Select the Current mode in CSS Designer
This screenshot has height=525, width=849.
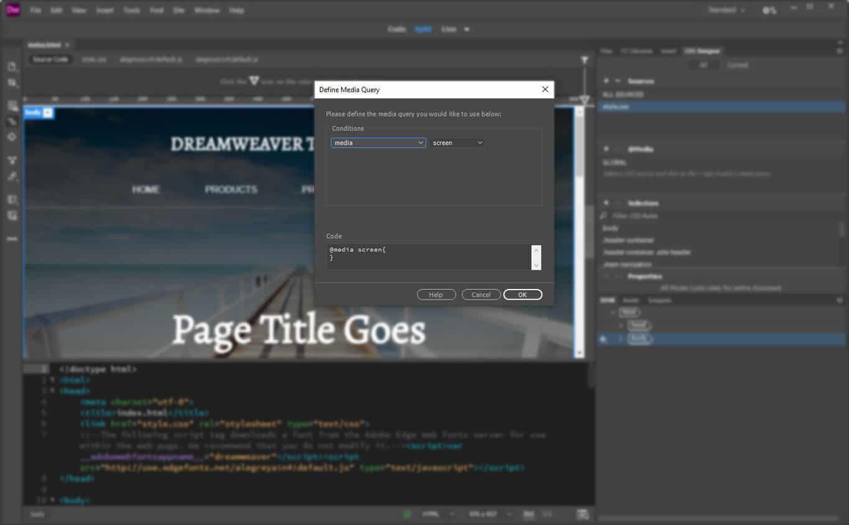pyautogui.click(x=737, y=65)
